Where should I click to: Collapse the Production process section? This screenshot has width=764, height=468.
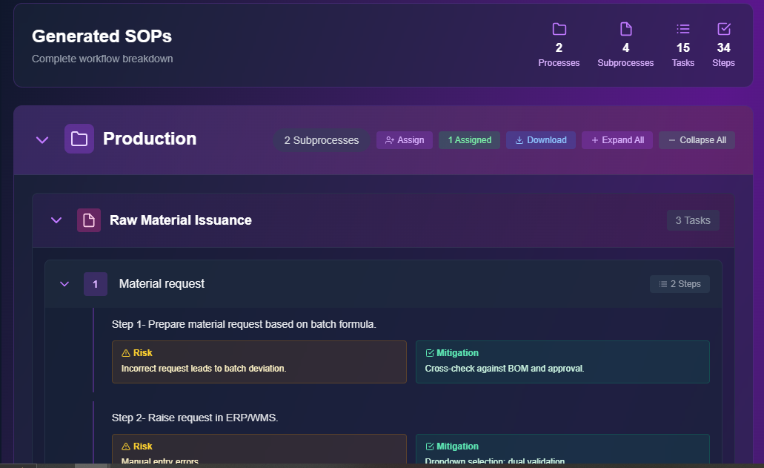click(42, 139)
